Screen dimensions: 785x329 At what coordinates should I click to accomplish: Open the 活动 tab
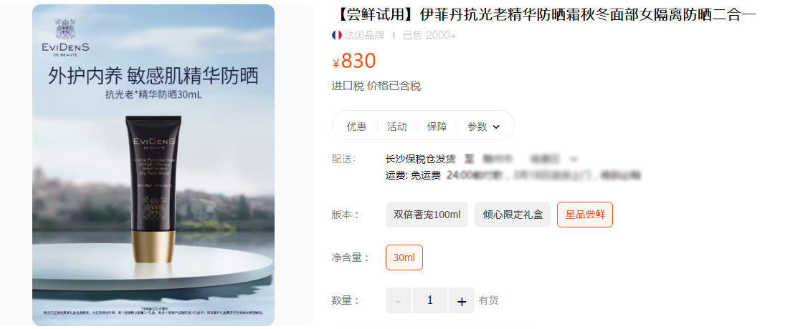396,127
